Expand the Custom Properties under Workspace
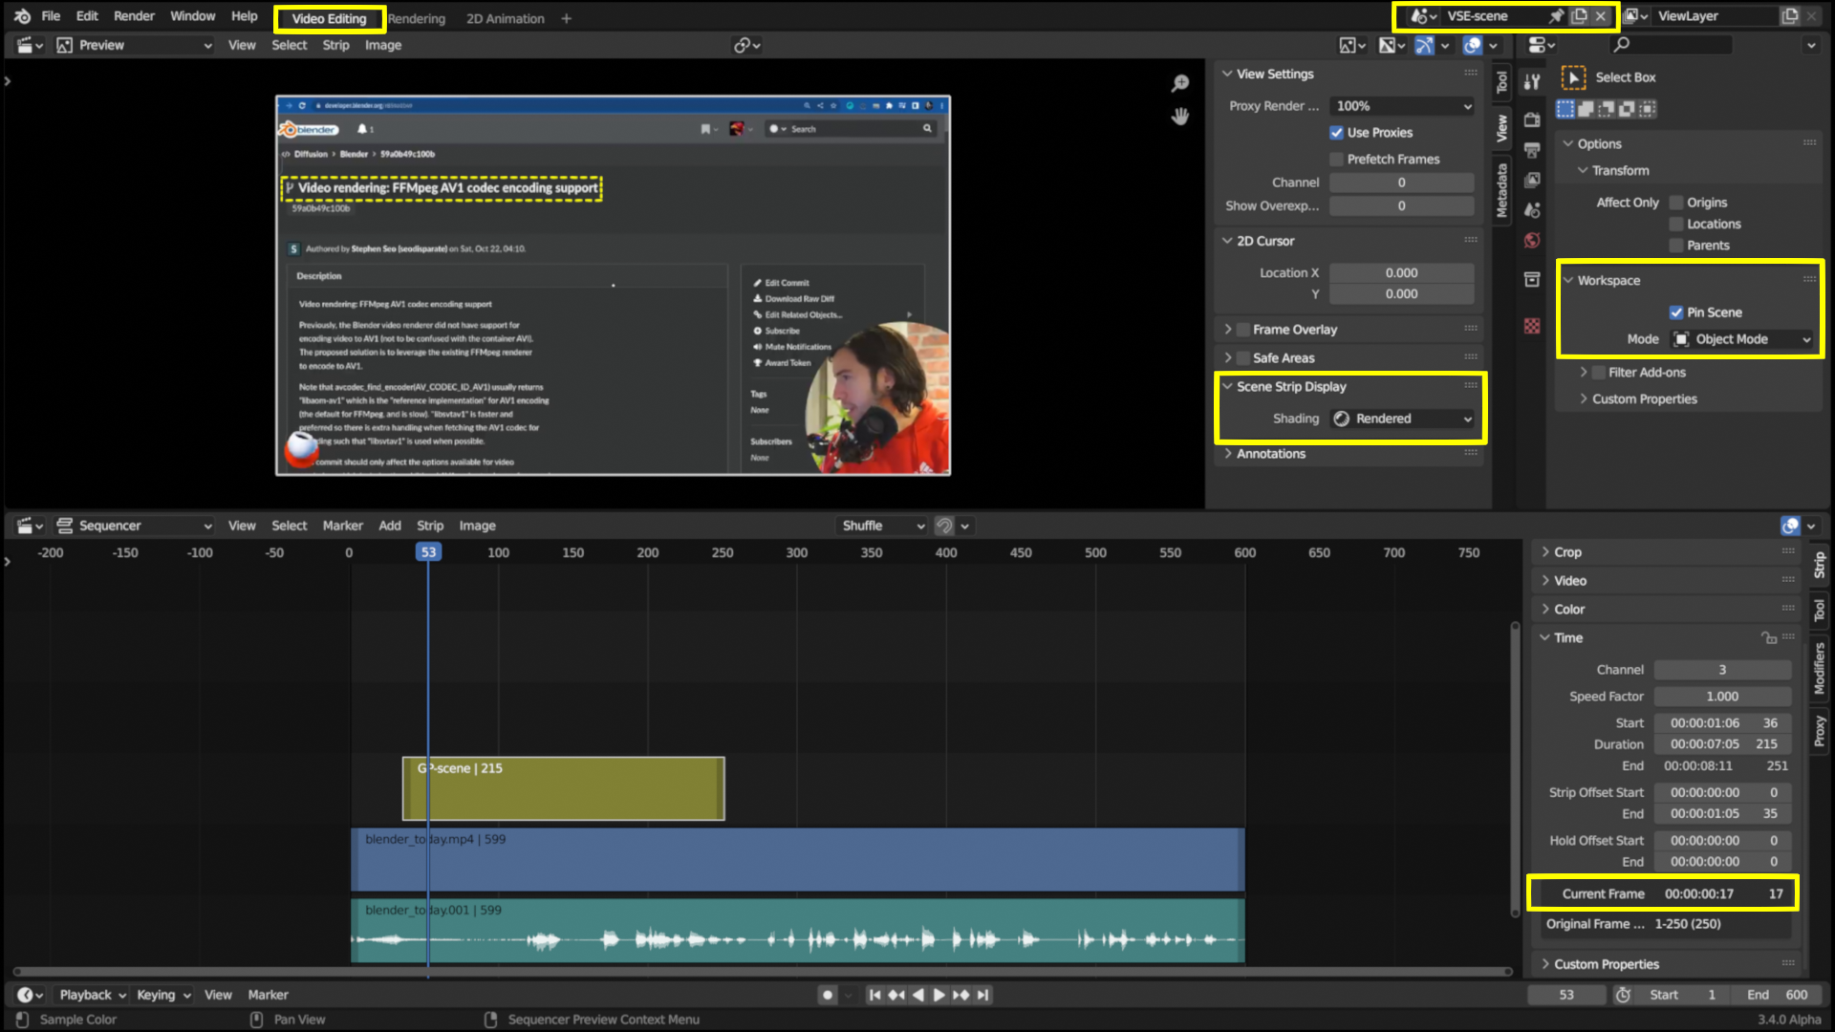This screenshot has height=1032, width=1835. coord(1644,399)
